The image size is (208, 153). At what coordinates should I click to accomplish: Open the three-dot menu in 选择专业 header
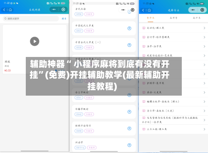click(x=193, y=10)
